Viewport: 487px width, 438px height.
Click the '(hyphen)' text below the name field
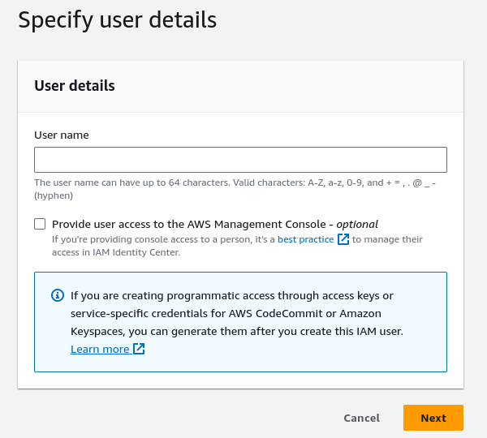(x=54, y=195)
